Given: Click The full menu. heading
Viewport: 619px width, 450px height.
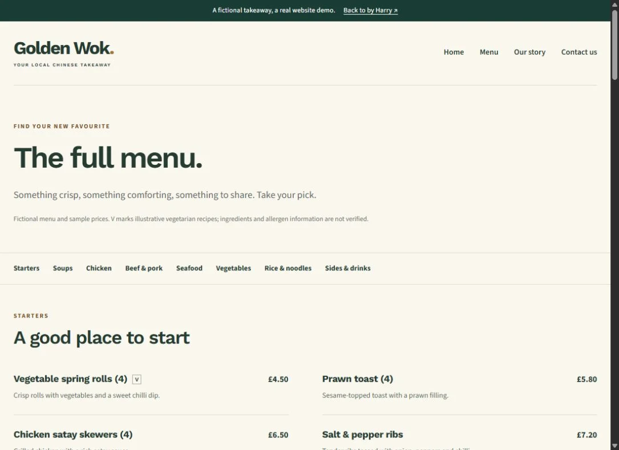Looking at the screenshot, I should point(108,157).
